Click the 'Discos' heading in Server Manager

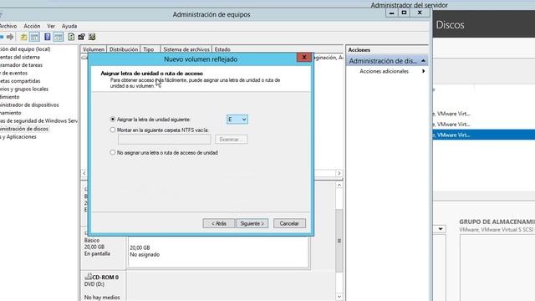[x=450, y=25]
